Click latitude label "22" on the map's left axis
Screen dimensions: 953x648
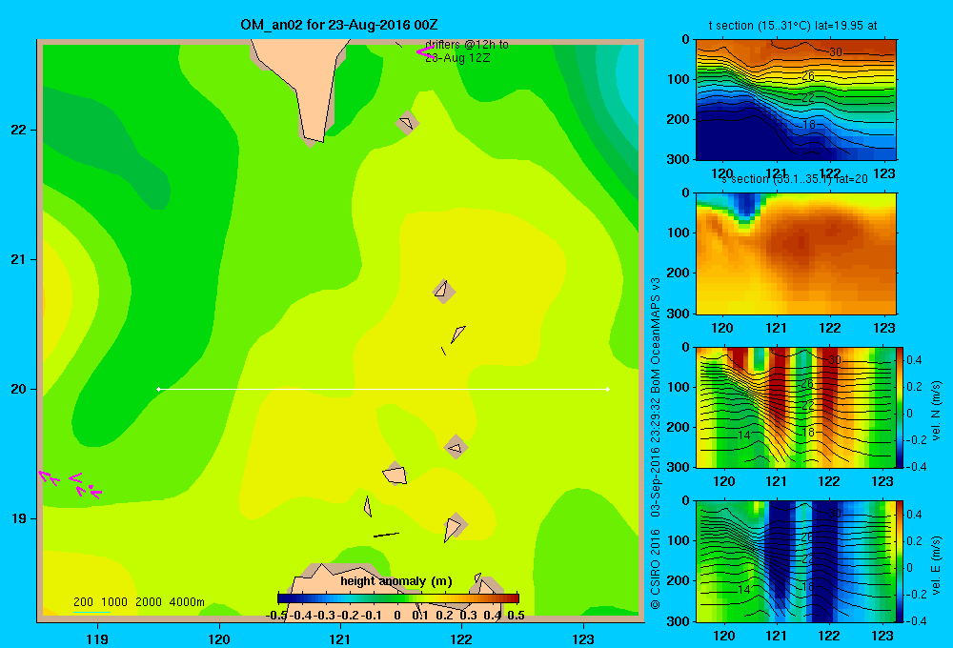pyautogui.click(x=18, y=131)
